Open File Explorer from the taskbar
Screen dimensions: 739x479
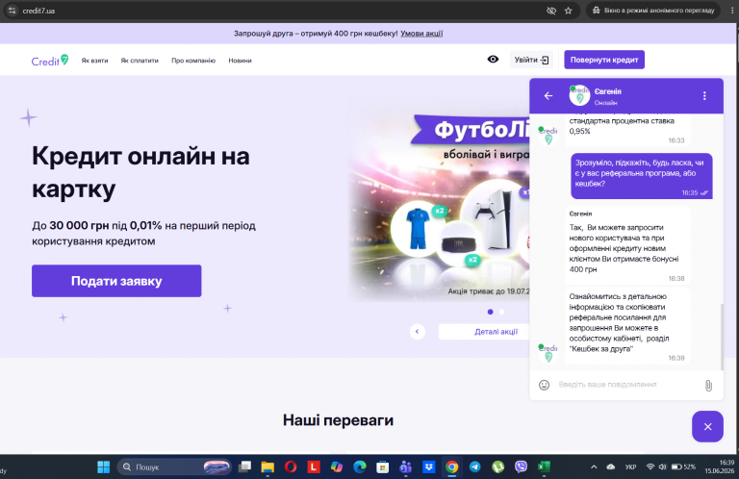[x=268, y=466]
